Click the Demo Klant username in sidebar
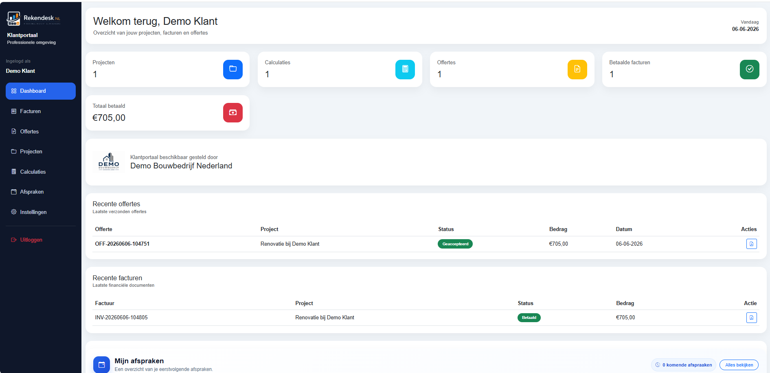 click(x=20, y=71)
